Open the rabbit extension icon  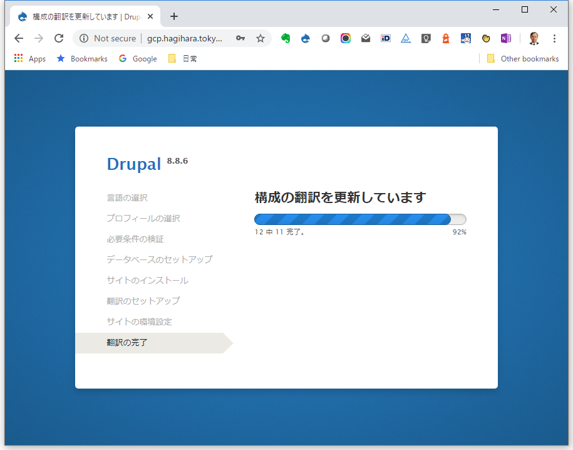(465, 38)
